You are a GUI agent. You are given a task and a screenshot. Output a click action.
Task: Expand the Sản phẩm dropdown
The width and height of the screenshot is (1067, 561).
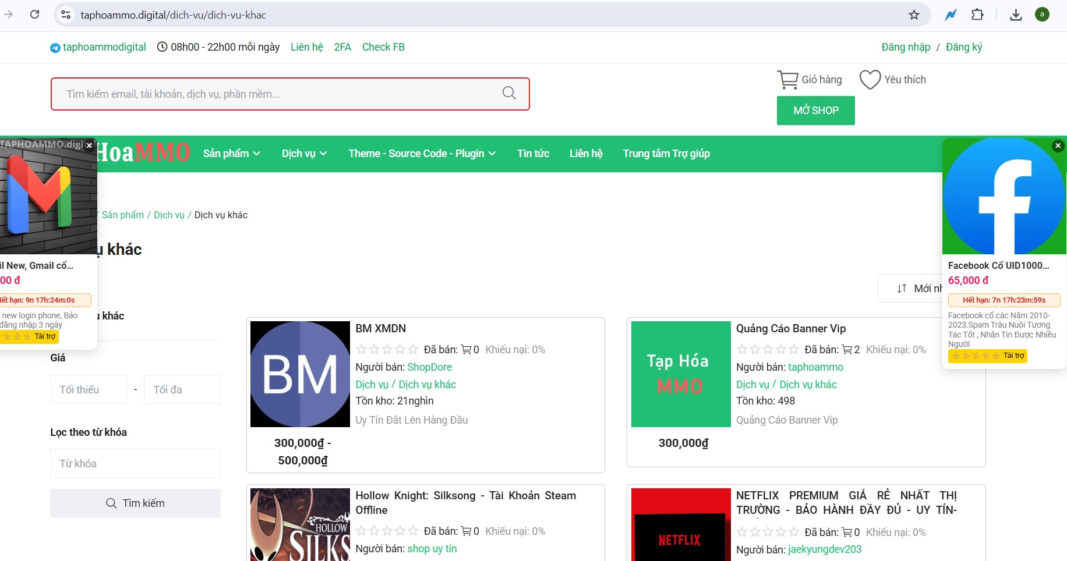[231, 154]
